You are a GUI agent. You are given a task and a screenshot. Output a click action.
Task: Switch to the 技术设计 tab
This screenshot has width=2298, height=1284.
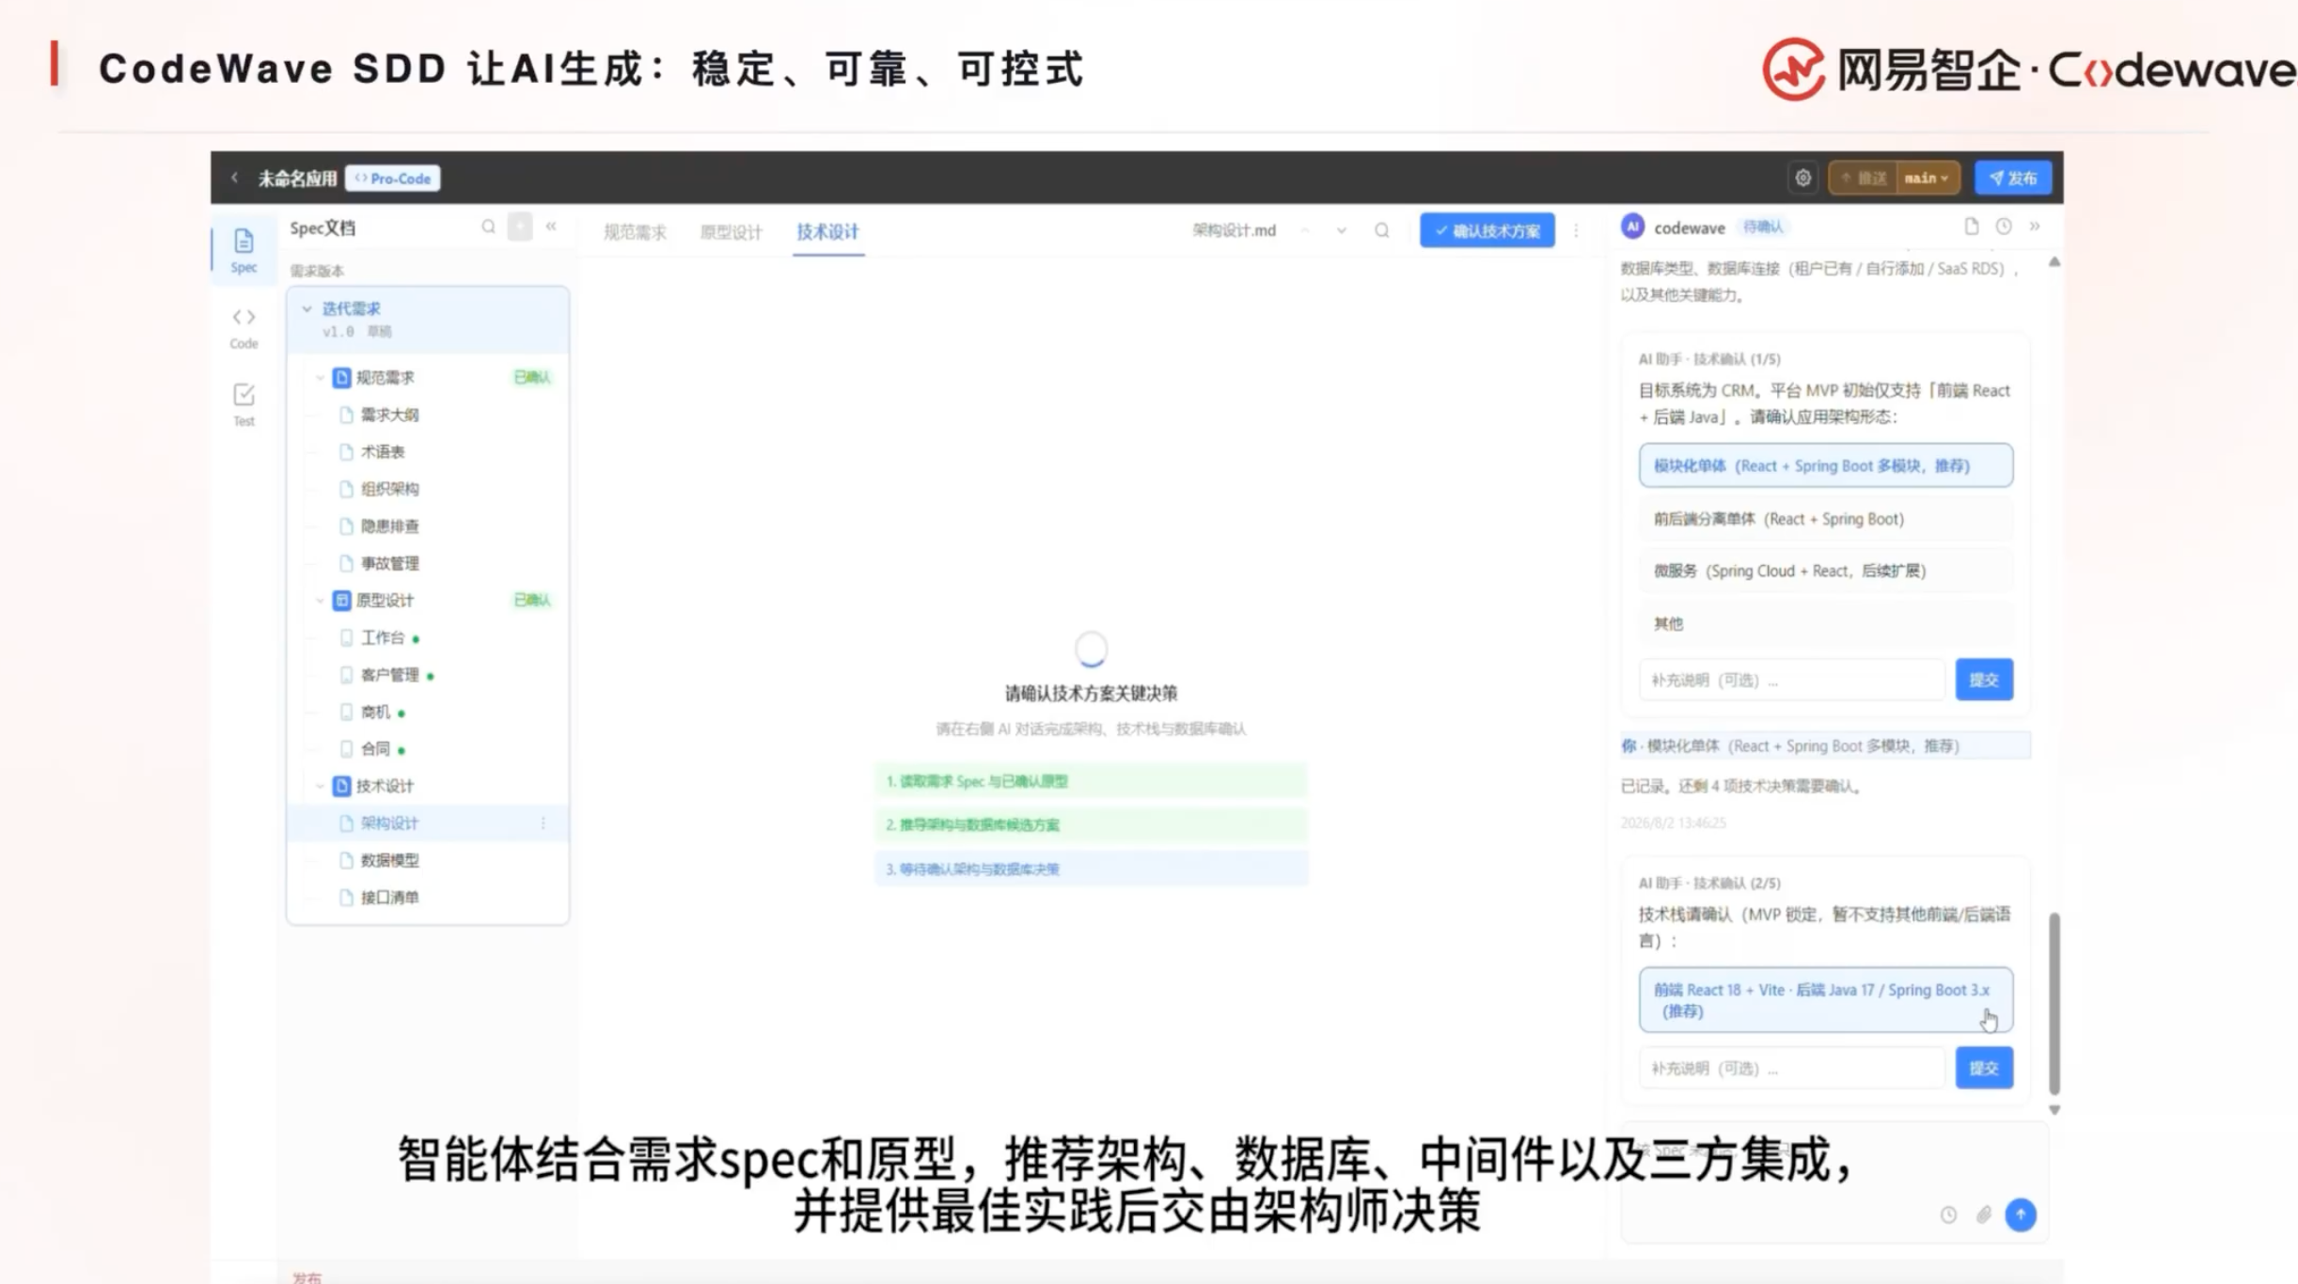point(827,231)
